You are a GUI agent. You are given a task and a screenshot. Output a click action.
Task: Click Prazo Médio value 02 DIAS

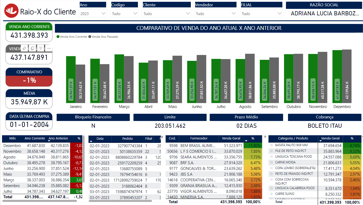[246, 126]
